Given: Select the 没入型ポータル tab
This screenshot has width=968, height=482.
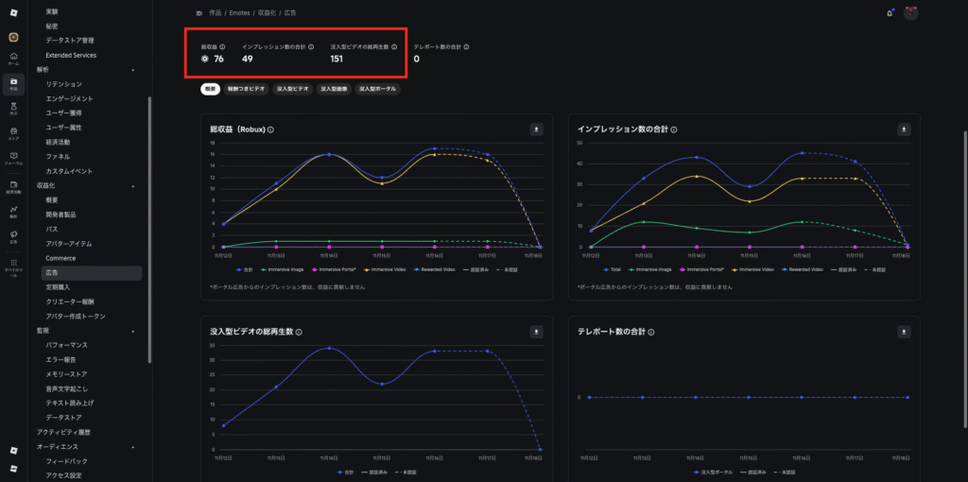Looking at the screenshot, I should [x=378, y=89].
